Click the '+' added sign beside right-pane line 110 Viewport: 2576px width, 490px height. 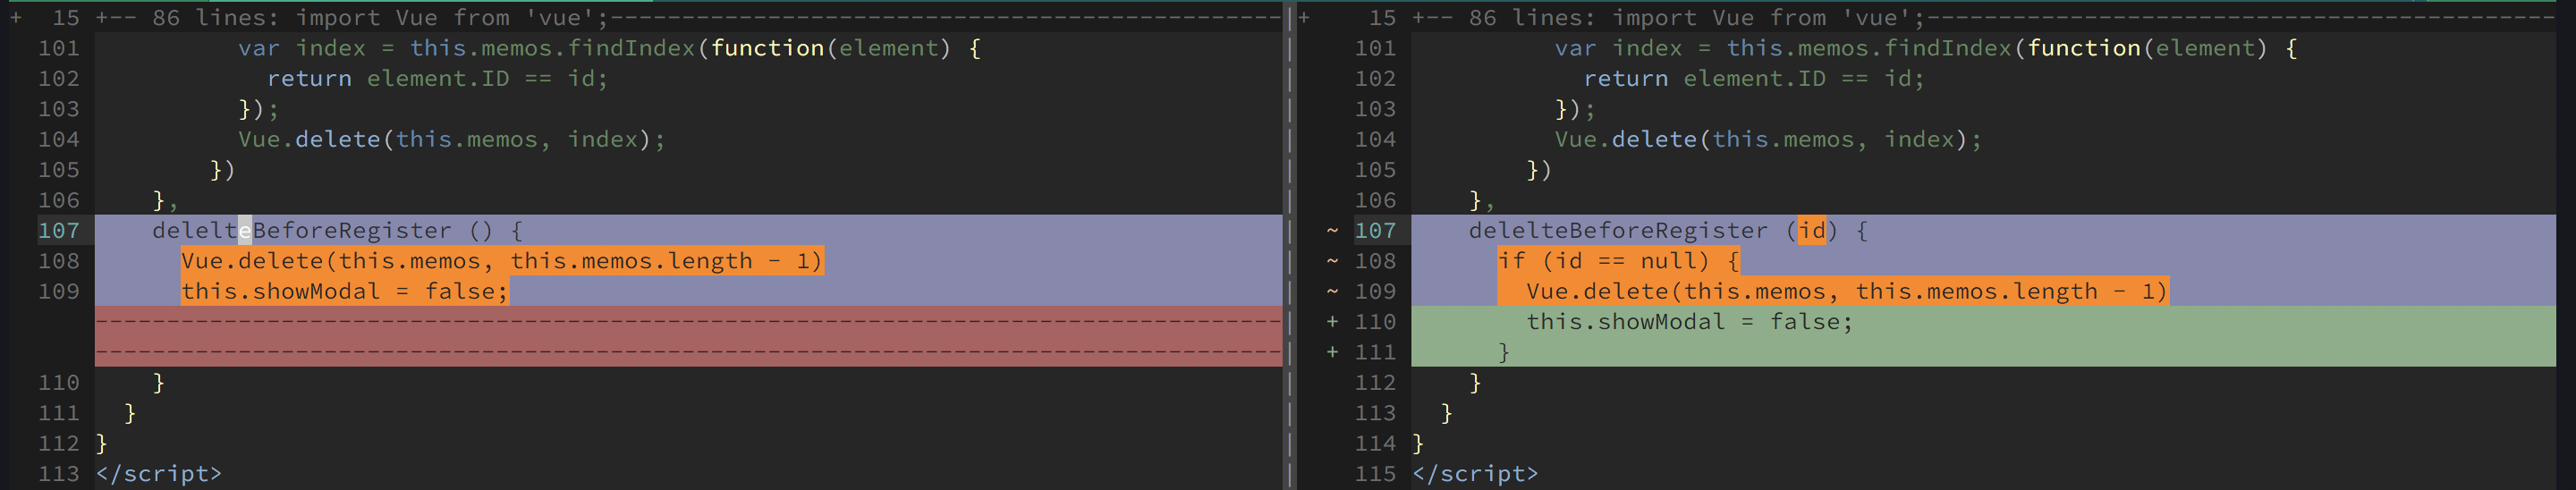point(1332,322)
